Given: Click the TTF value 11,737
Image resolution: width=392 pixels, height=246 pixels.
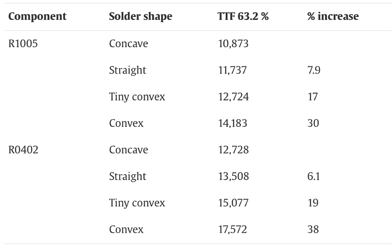Looking at the screenshot, I should (232, 70).
